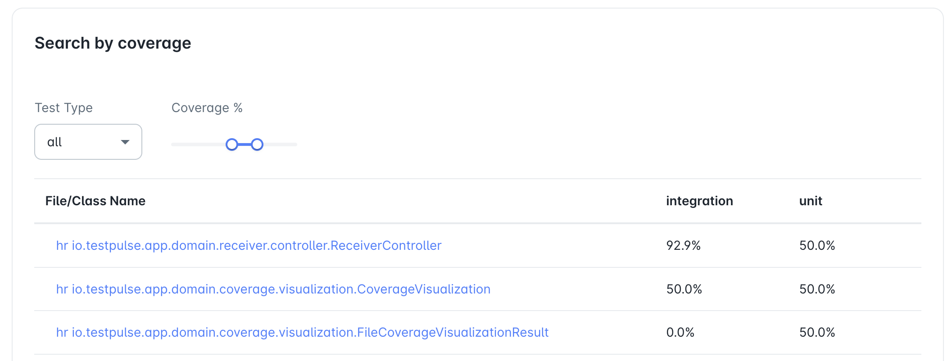Click the slider track right of the handles
The image size is (952, 361).
[280, 144]
